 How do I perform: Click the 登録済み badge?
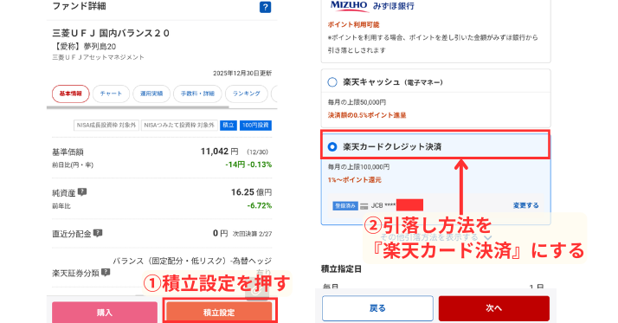coord(345,206)
